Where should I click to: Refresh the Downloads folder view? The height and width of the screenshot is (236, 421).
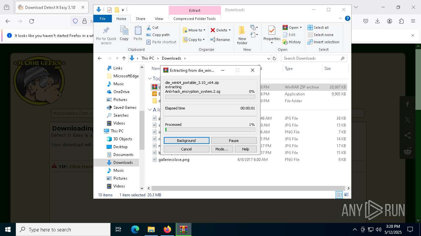tap(274, 58)
